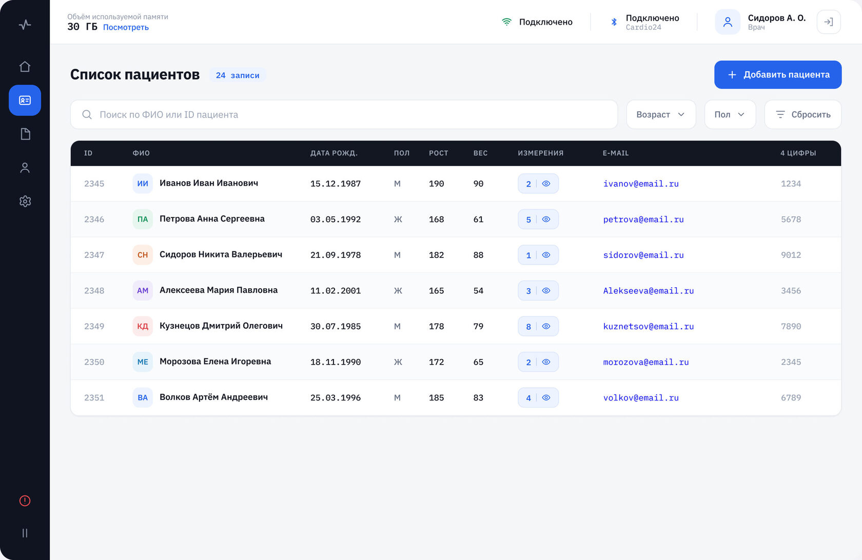Click the Добавить пациента button

(778, 75)
